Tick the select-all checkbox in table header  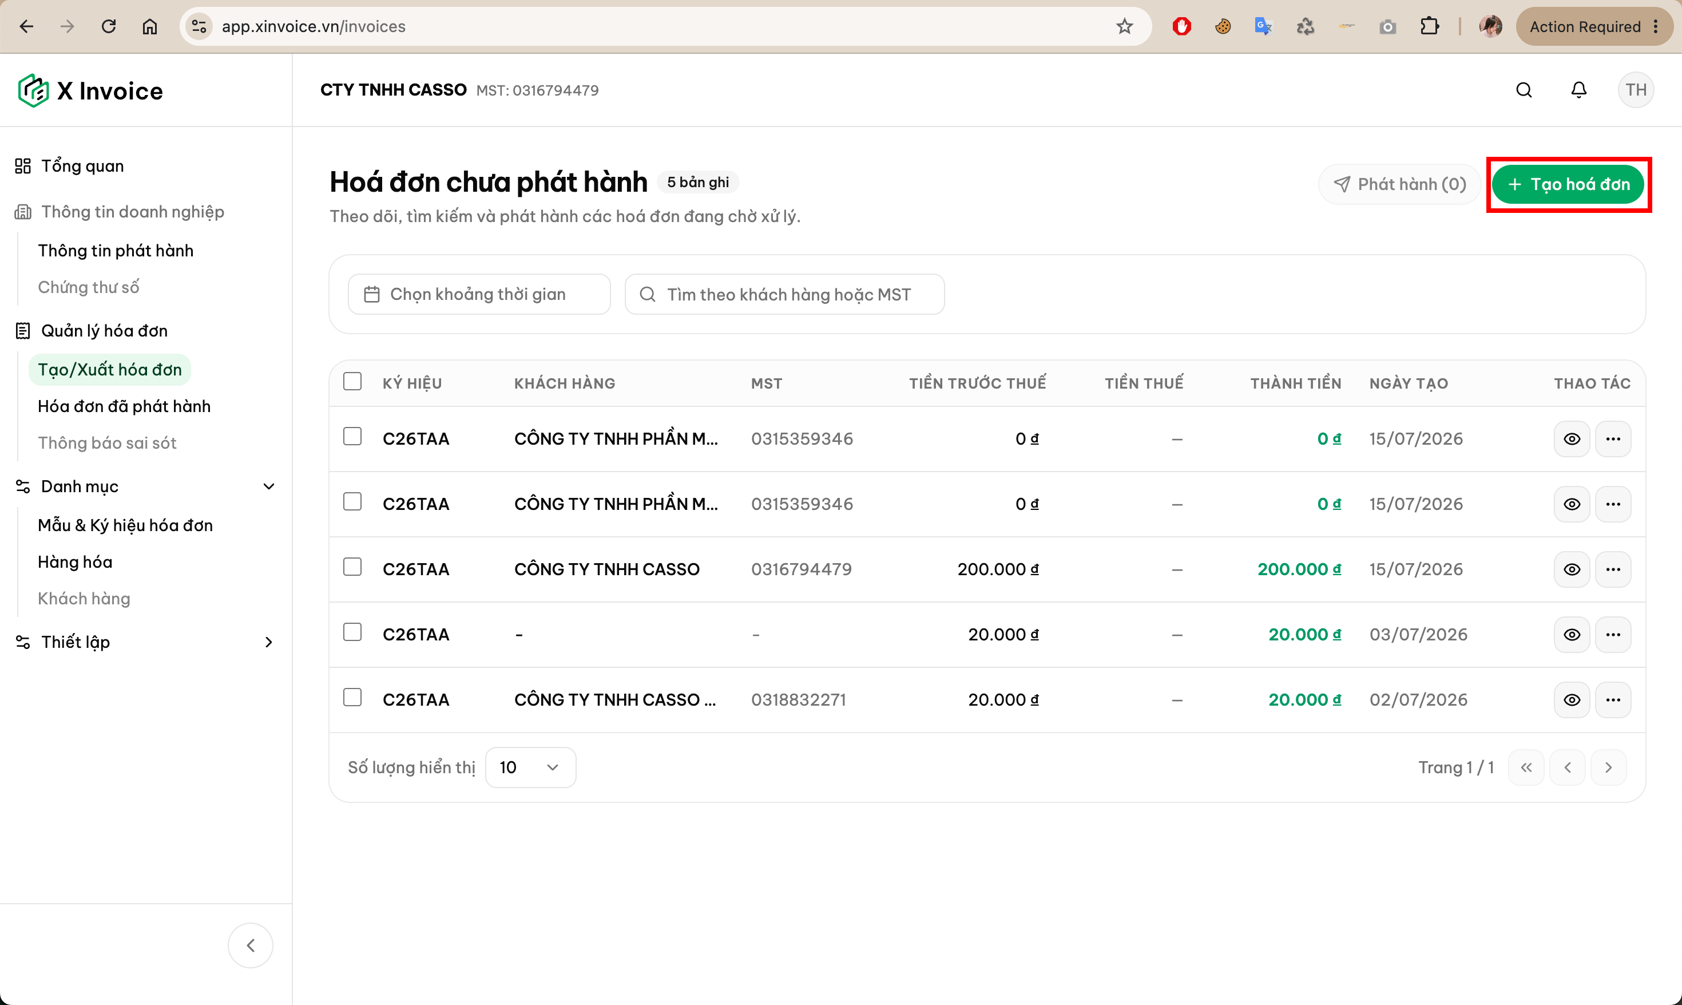coord(352,381)
